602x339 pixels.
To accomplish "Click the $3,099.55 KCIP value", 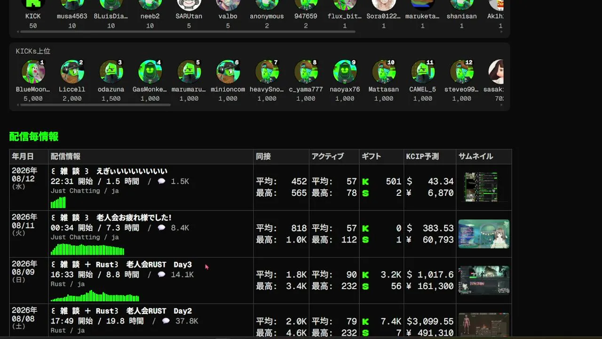I will 430,321.
